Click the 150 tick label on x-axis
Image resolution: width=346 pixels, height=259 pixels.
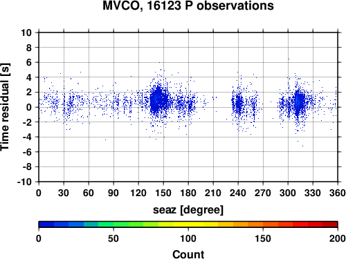coord(163,193)
